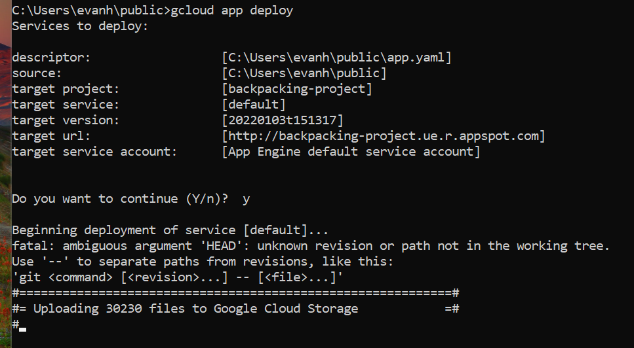Screen dimensions: 634x348
Task: Click the 'fatal: ambiguous argument' error line
Action: (311, 246)
